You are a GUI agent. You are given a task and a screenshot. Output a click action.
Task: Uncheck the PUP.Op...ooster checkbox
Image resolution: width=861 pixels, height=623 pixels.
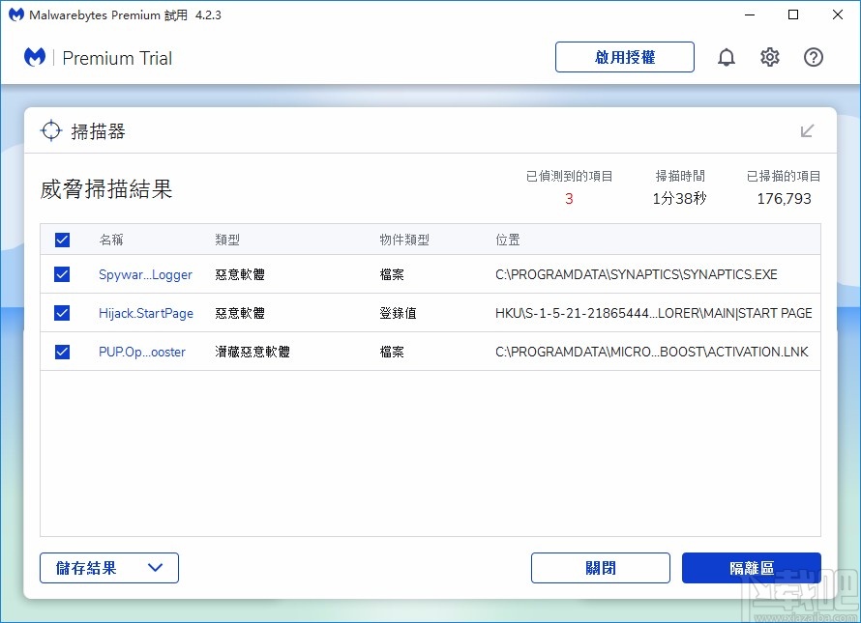[x=61, y=352]
